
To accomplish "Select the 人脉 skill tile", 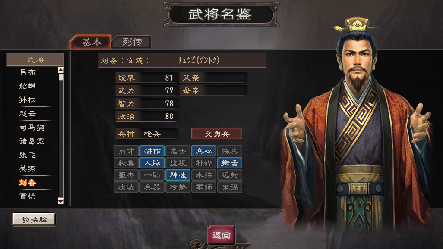I will click(x=152, y=163).
